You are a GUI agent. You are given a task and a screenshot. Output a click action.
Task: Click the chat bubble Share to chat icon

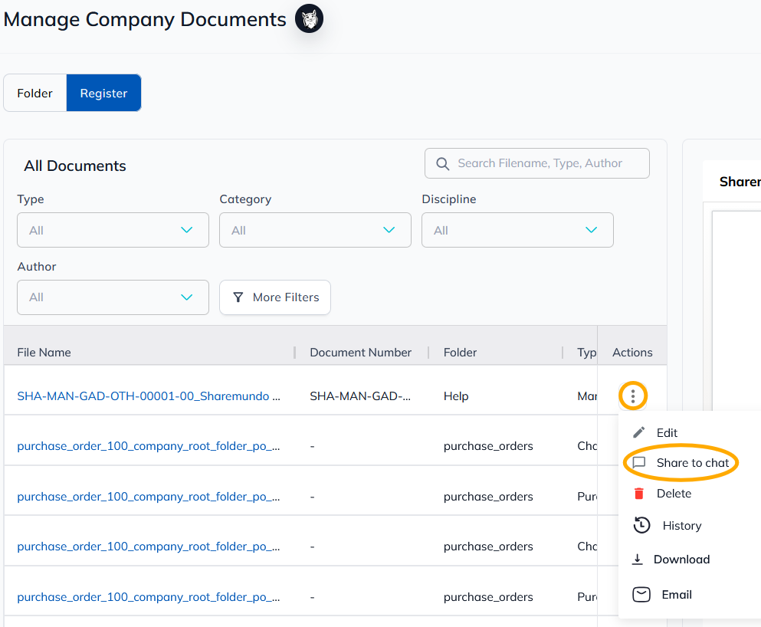[638, 462]
